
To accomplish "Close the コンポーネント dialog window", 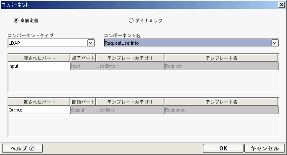I will tap(281, 5).
